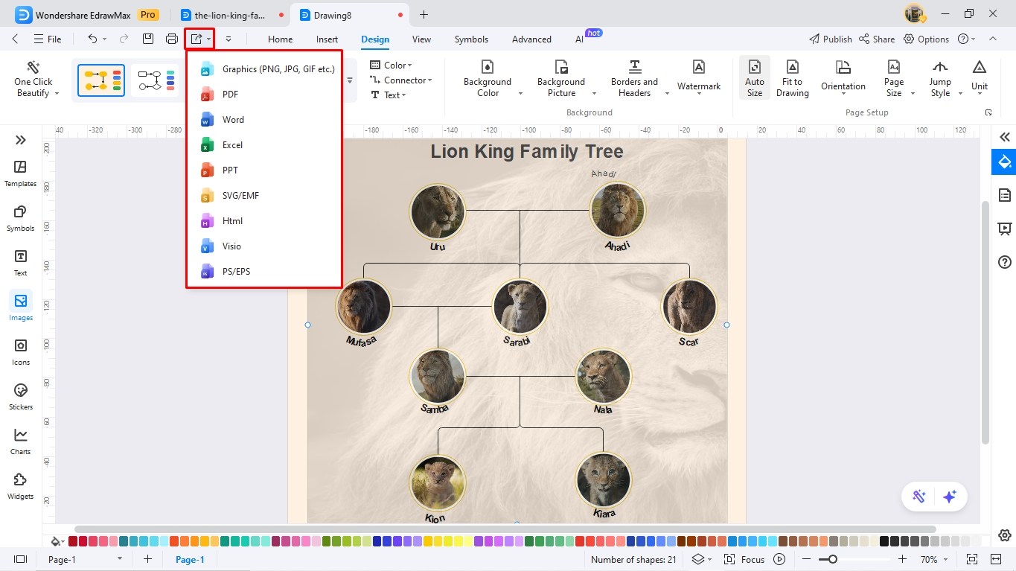Open the Templates sidebar panel
The image size is (1016, 571).
[x=21, y=173]
